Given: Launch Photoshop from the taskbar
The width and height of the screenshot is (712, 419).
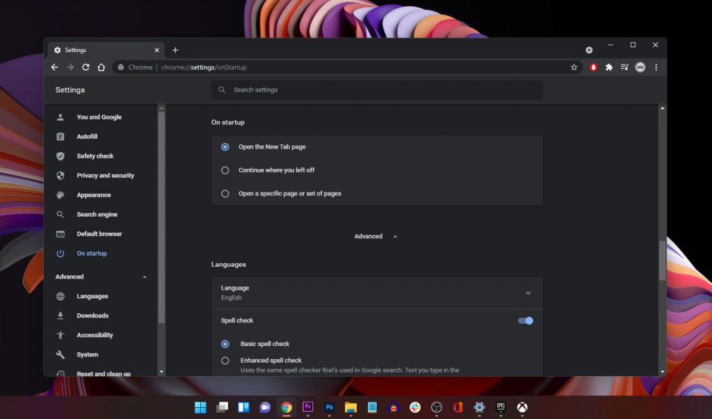Looking at the screenshot, I should [330, 407].
